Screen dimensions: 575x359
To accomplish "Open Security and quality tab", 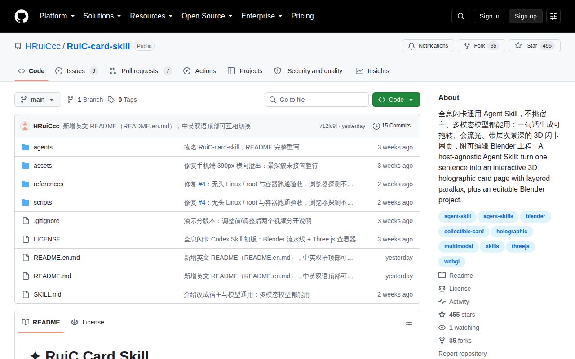I will coord(308,71).
